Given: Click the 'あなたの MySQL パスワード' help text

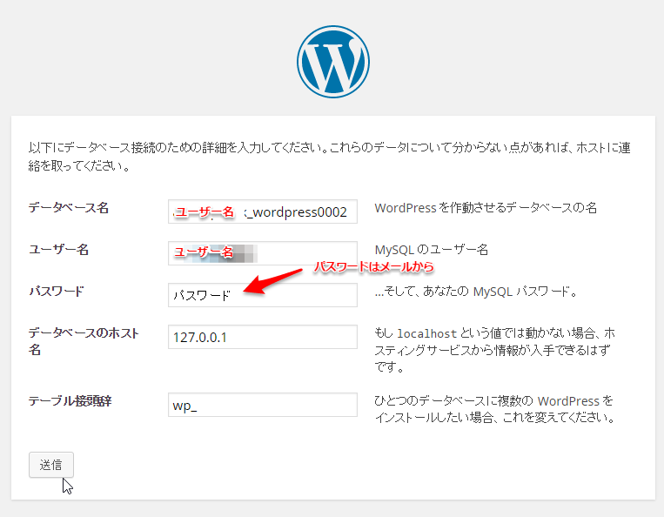Looking at the screenshot, I should pyautogui.click(x=476, y=292).
